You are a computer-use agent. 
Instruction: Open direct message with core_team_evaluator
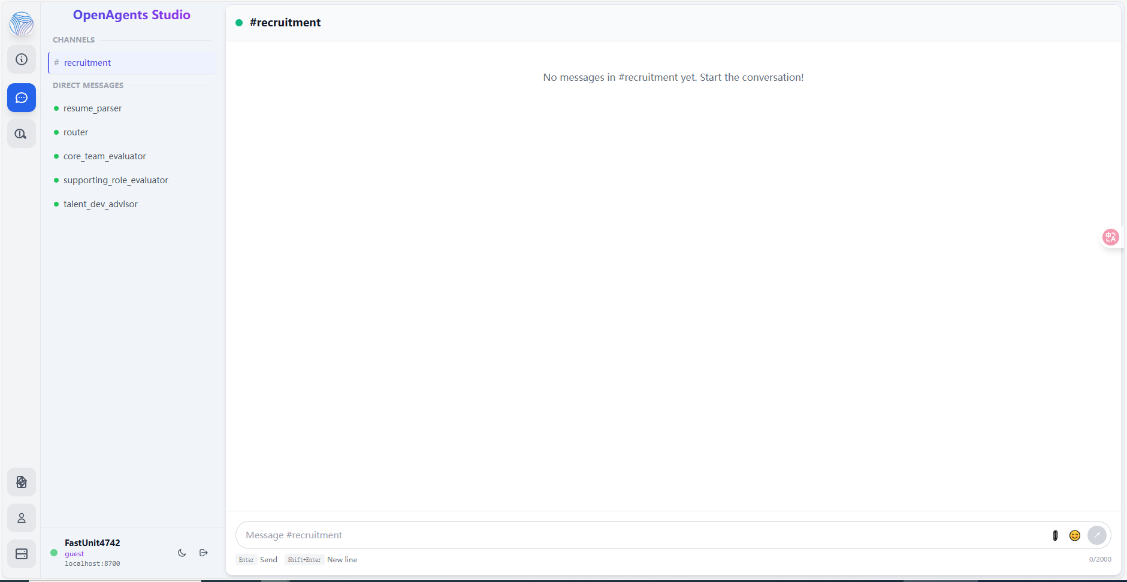132,156
